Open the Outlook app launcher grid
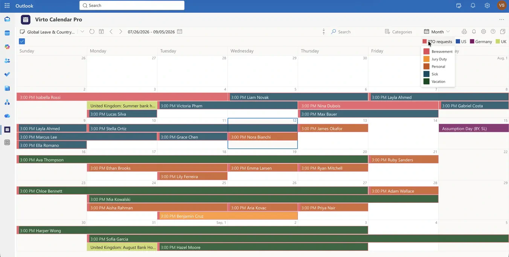 (7, 6)
